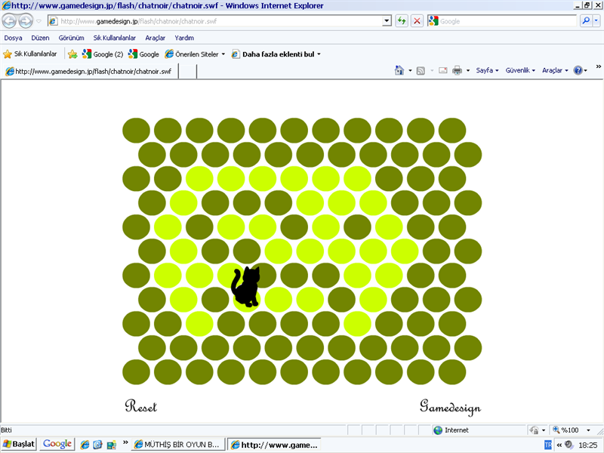
Task: Click Reset to restart the game
Action: tap(141, 406)
